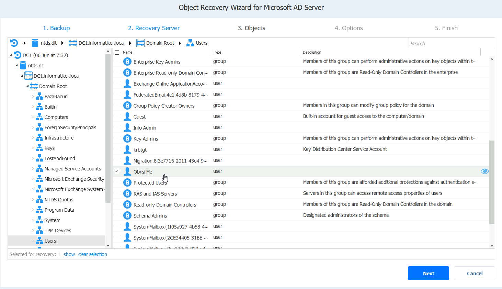This screenshot has width=502, height=289.
Task: Click the Builtin container icon in tree
Action: click(39, 107)
